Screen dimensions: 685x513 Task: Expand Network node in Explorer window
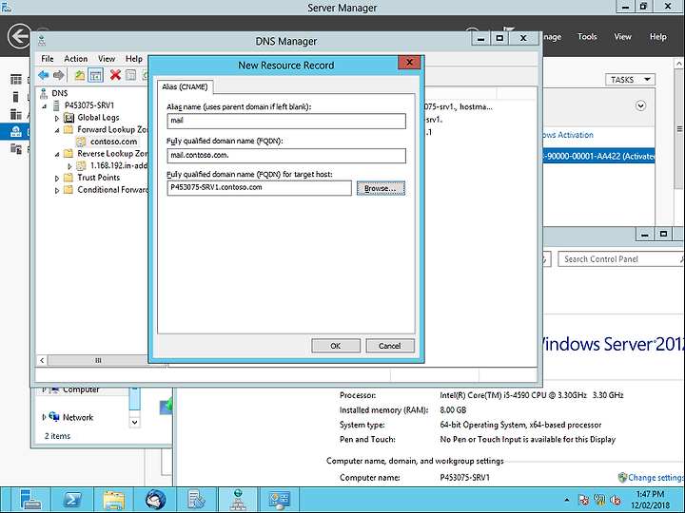[x=44, y=417]
